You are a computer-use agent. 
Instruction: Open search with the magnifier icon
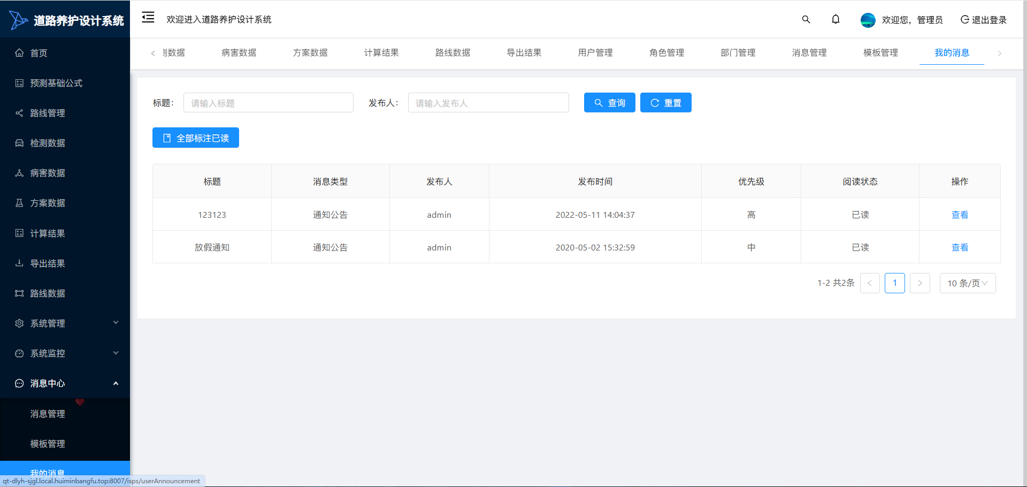[806, 20]
